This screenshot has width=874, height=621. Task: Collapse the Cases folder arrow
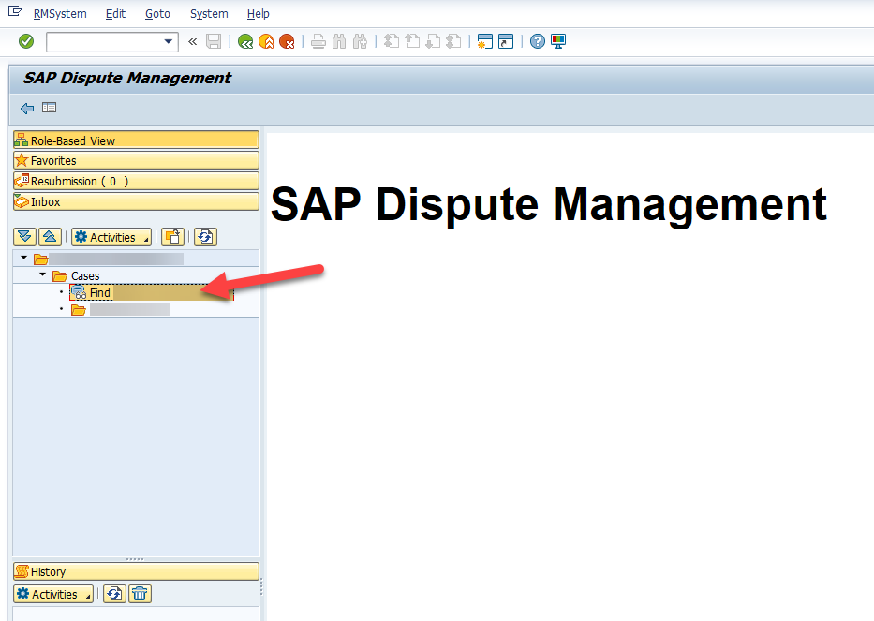[x=43, y=274]
